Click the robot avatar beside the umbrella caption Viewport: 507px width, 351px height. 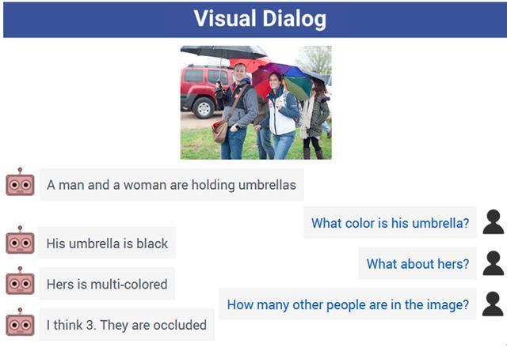click(20, 183)
